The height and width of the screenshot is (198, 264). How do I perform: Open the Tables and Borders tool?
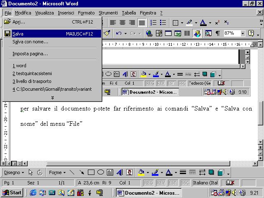coord(159,33)
